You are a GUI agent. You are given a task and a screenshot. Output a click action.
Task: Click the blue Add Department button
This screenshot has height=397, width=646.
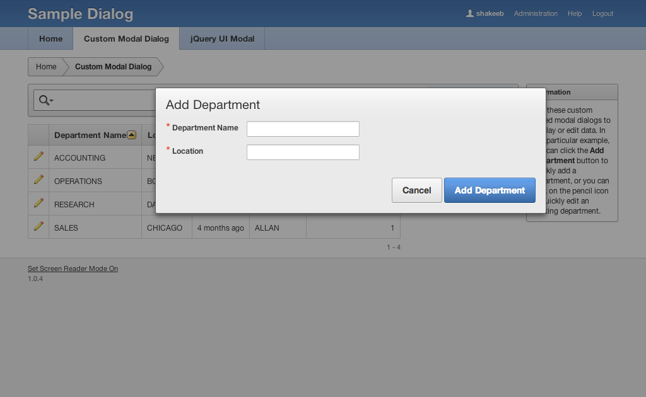pyautogui.click(x=490, y=190)
